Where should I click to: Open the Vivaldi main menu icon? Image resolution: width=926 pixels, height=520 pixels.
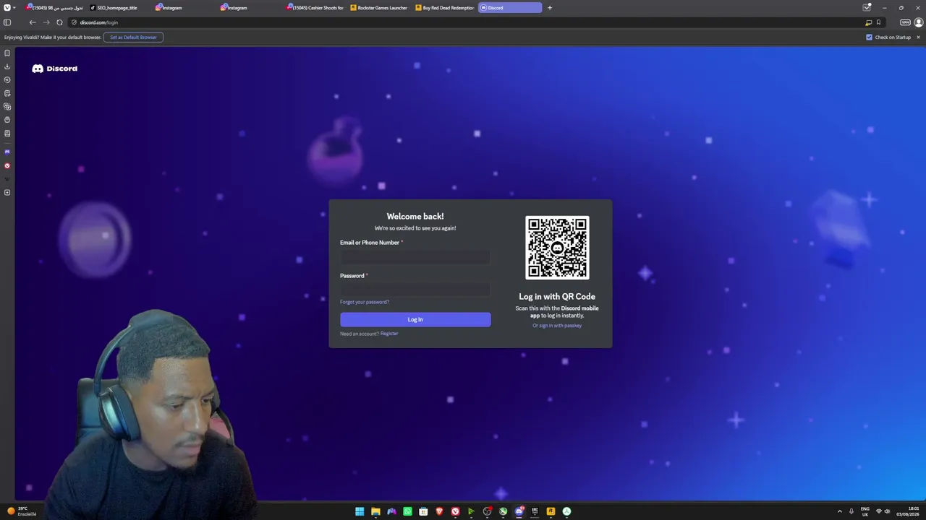7,7
